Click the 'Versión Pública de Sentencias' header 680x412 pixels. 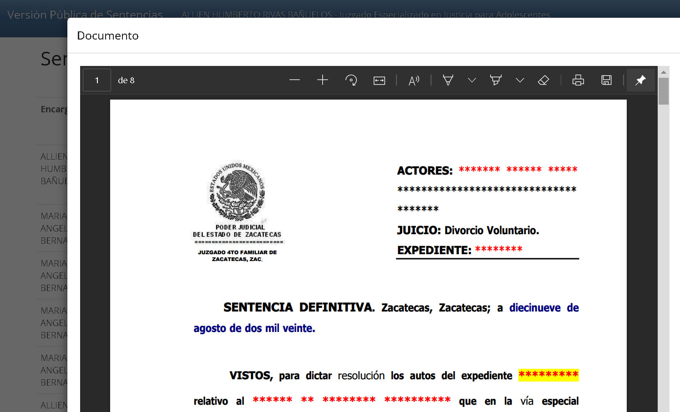pos(85,15)
